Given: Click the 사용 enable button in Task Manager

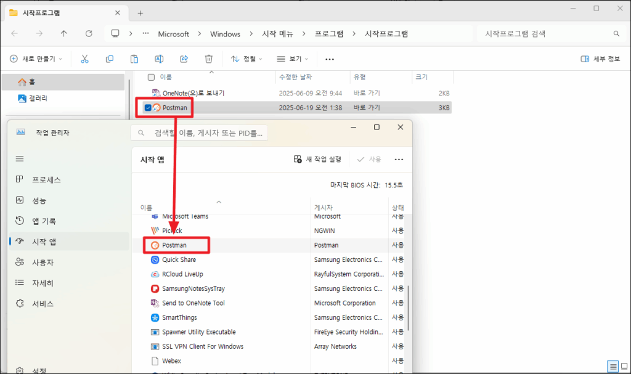Looking at the screenshot, I should tap(369, 160).
